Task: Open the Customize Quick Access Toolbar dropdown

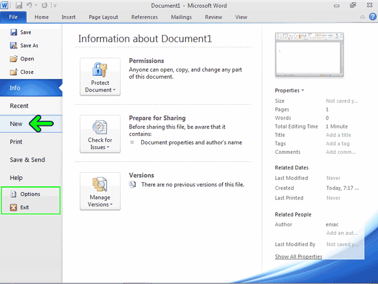Action: (55, 5)
